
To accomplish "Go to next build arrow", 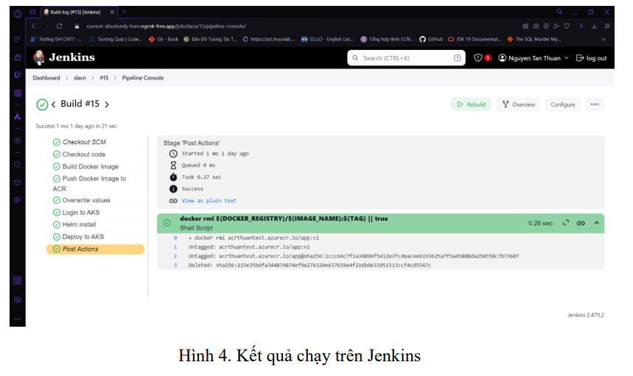I will pyautogui.click(x=107, y=104).
